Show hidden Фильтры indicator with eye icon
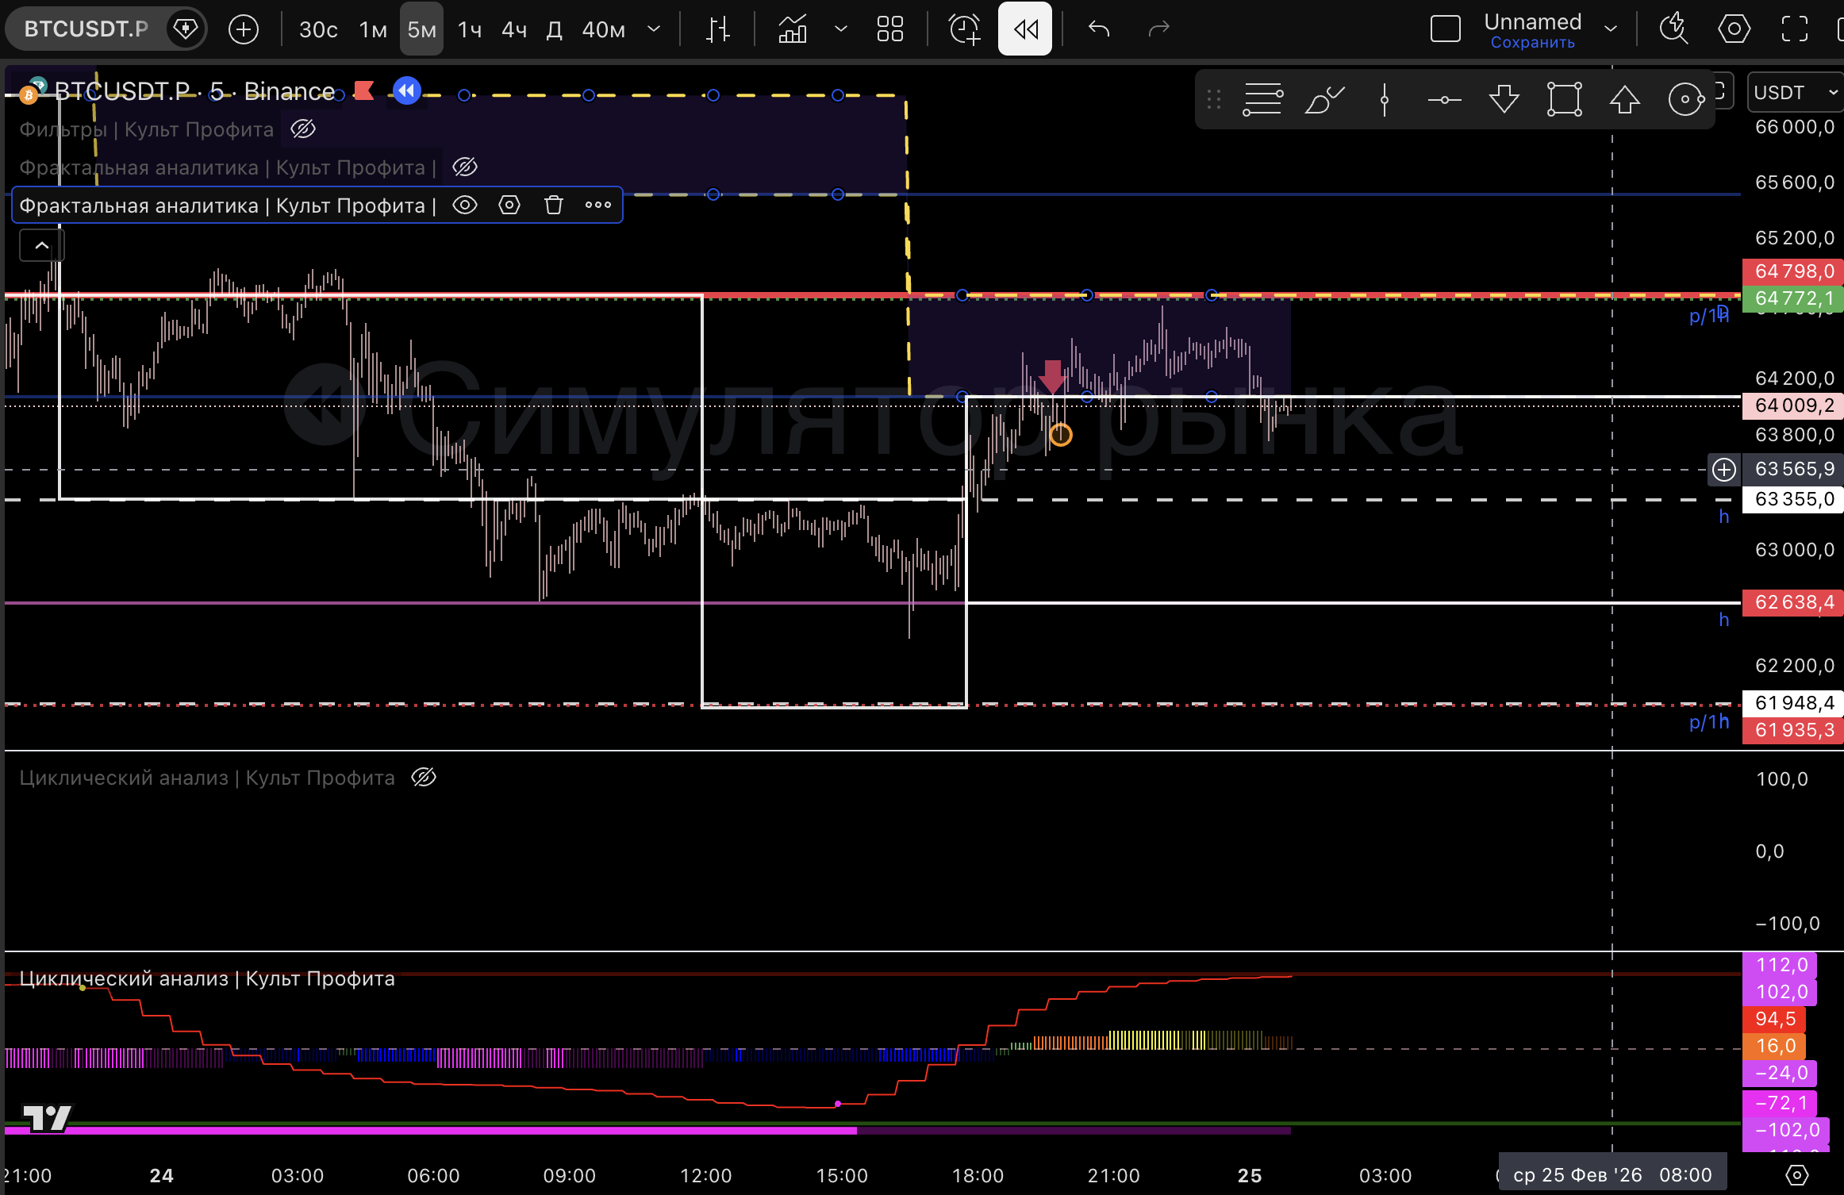1844x1195 pixels. 303,129
